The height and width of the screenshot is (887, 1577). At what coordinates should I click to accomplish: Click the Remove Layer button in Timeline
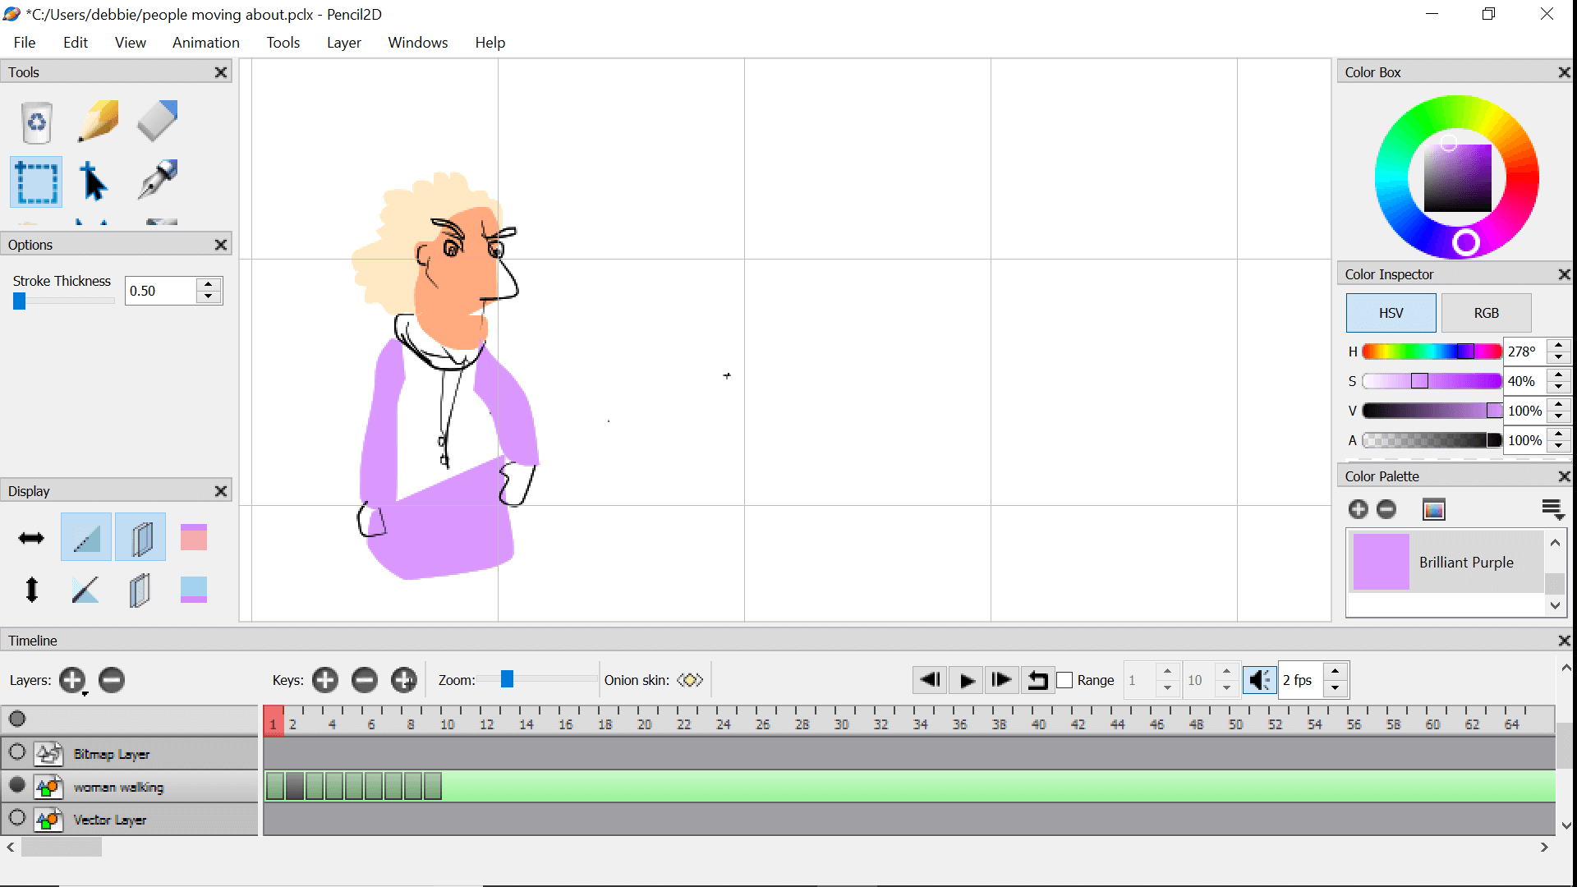coord(111,680)
